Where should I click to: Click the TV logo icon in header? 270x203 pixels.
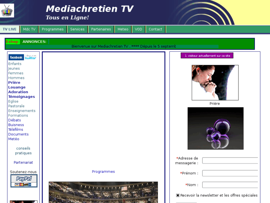[7, 10]
